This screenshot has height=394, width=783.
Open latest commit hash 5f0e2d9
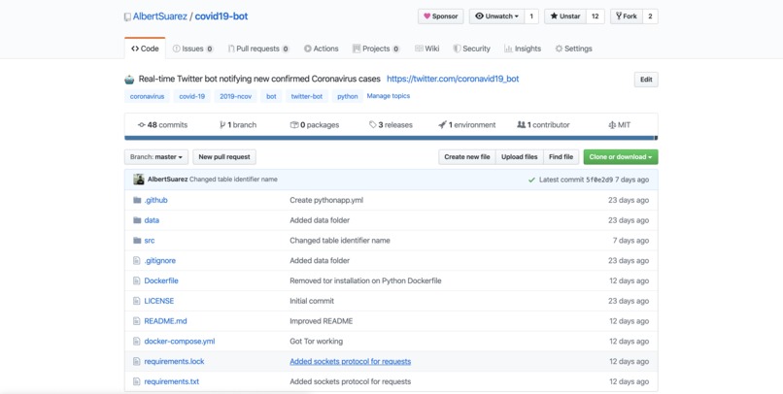coord(599,180)
